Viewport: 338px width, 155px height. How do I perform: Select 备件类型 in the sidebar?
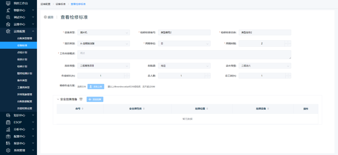(x=22, y=80)
